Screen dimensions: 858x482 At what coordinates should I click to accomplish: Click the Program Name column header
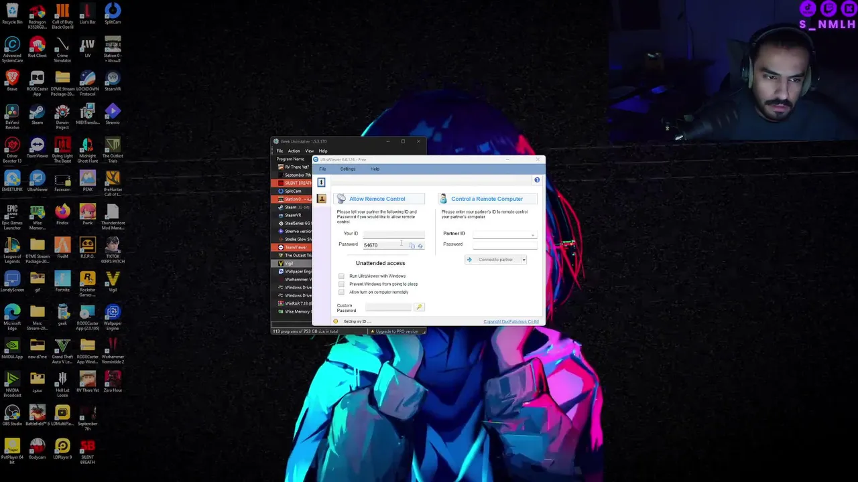[x=292, y=159]
